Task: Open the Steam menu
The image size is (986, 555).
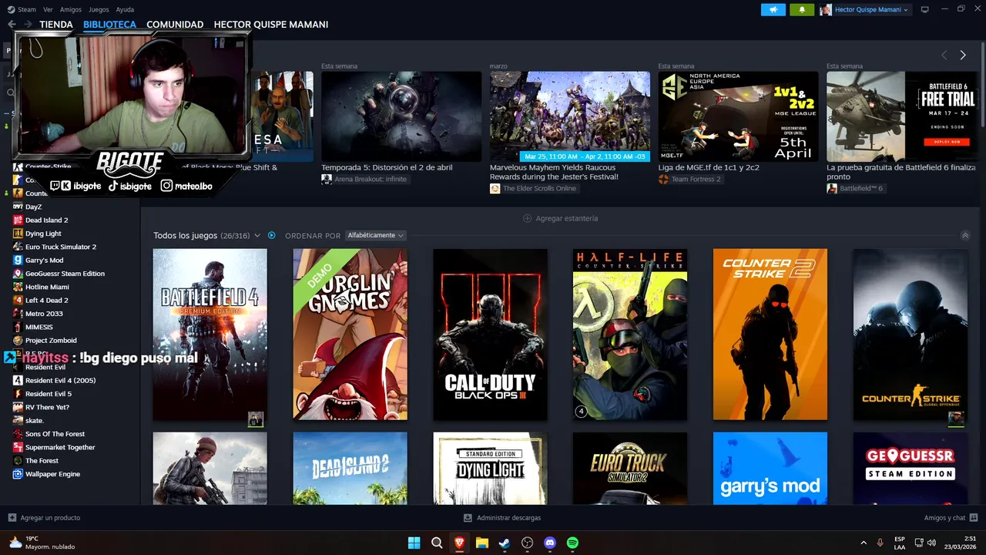Action: [22, 9]
